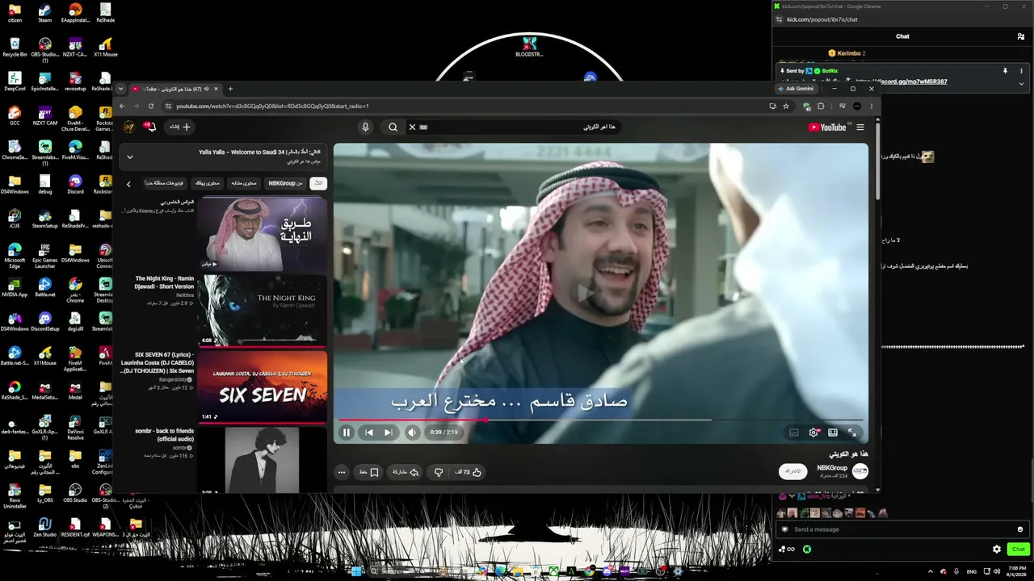This screenshot has height=581, width=1034.
Task: Go back in the YouTube Chrome window
Action: [x=122, y=106]
